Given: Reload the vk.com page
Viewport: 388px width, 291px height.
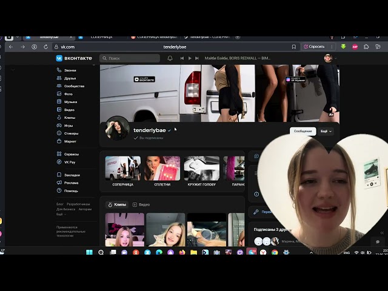Looking at the screenshot, I should tap(46, 47).
